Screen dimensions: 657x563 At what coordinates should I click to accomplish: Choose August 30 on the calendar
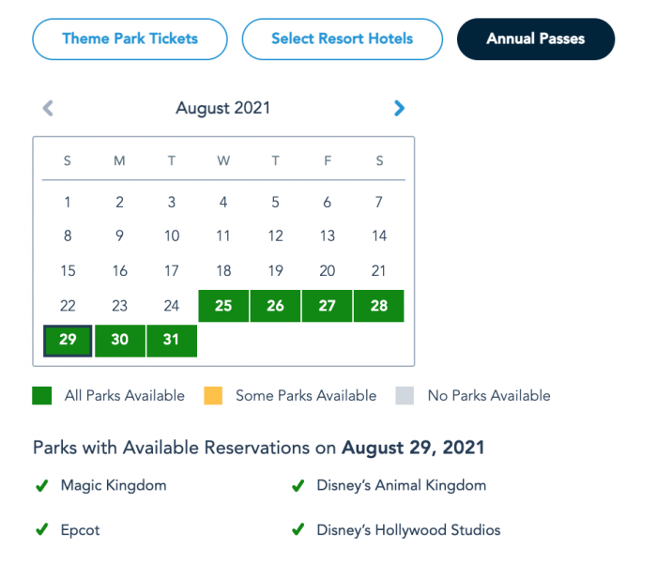pos(120,341)
